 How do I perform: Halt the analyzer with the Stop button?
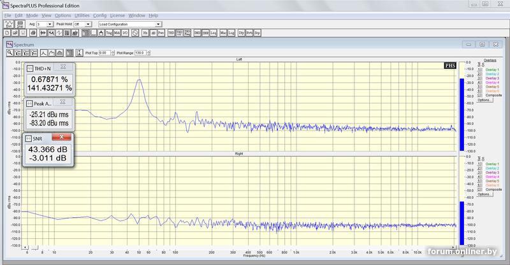tap(20, 24)
